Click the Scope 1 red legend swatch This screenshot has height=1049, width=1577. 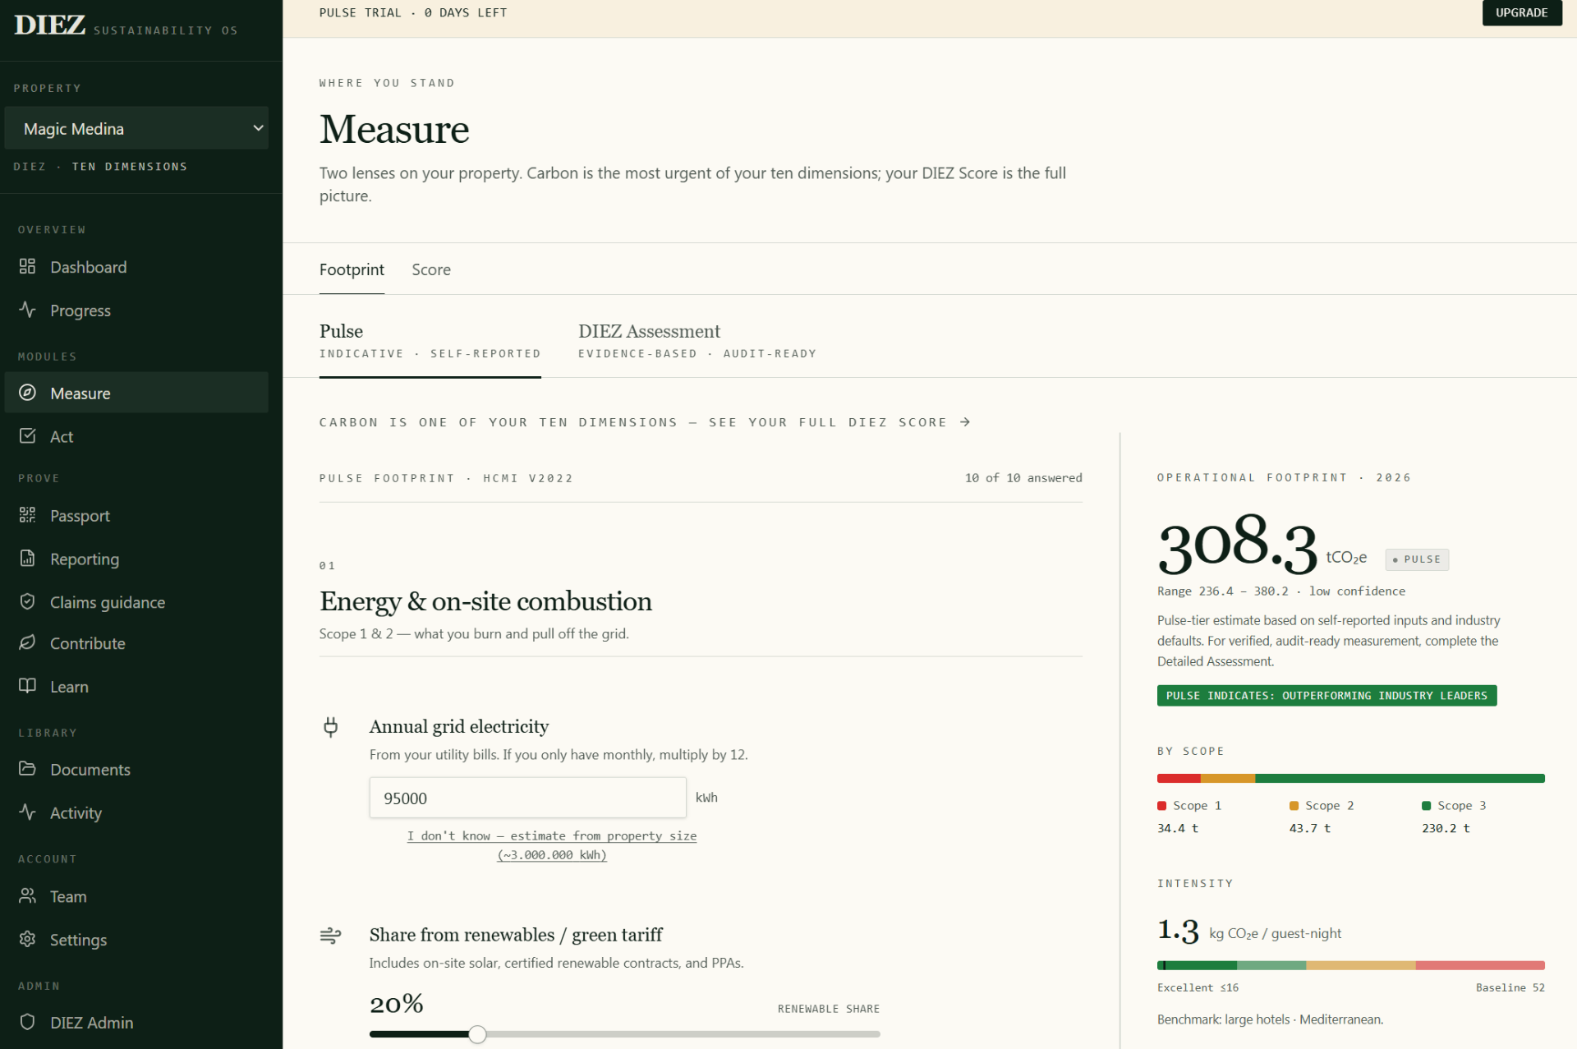(1161, 806)
